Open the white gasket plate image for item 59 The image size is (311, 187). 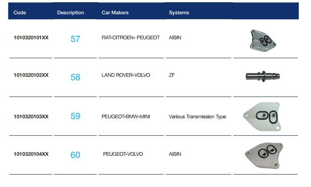263,116
